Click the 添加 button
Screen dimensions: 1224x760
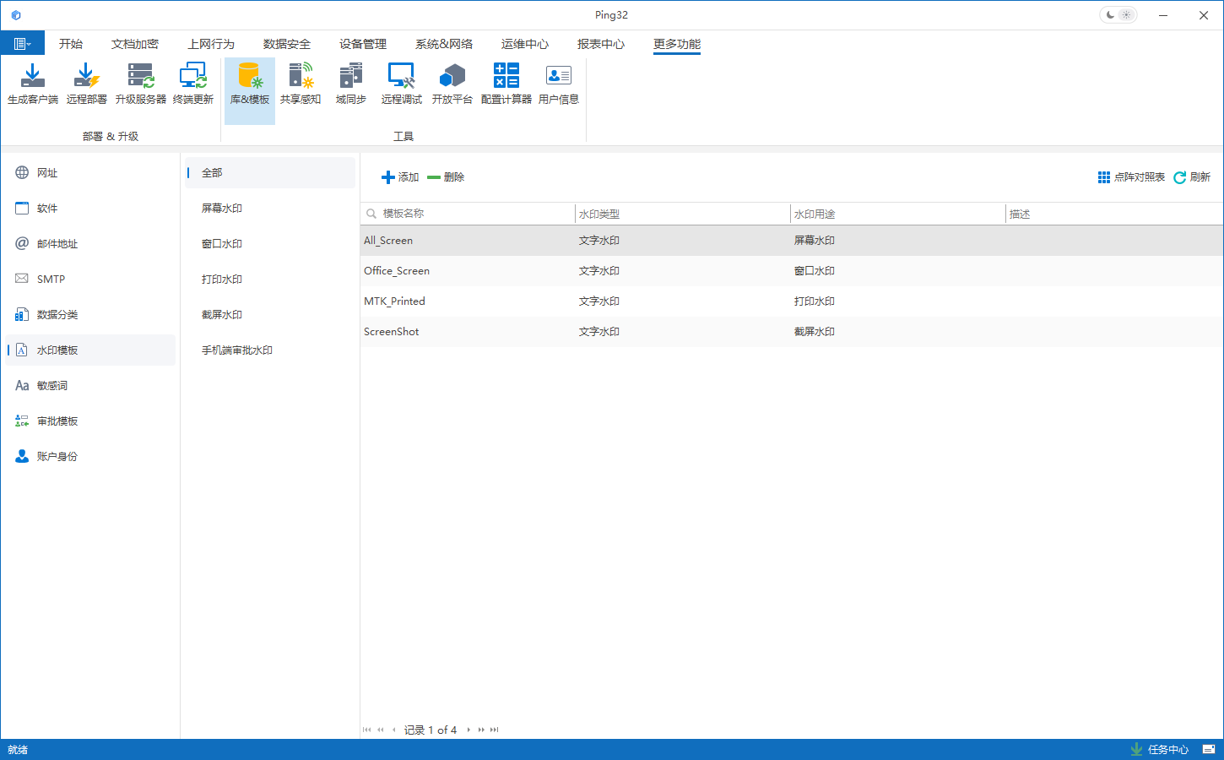point(400,177)
